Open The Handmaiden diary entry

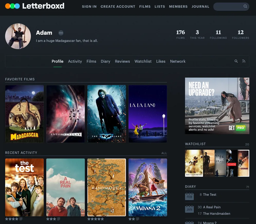(216, 213)
